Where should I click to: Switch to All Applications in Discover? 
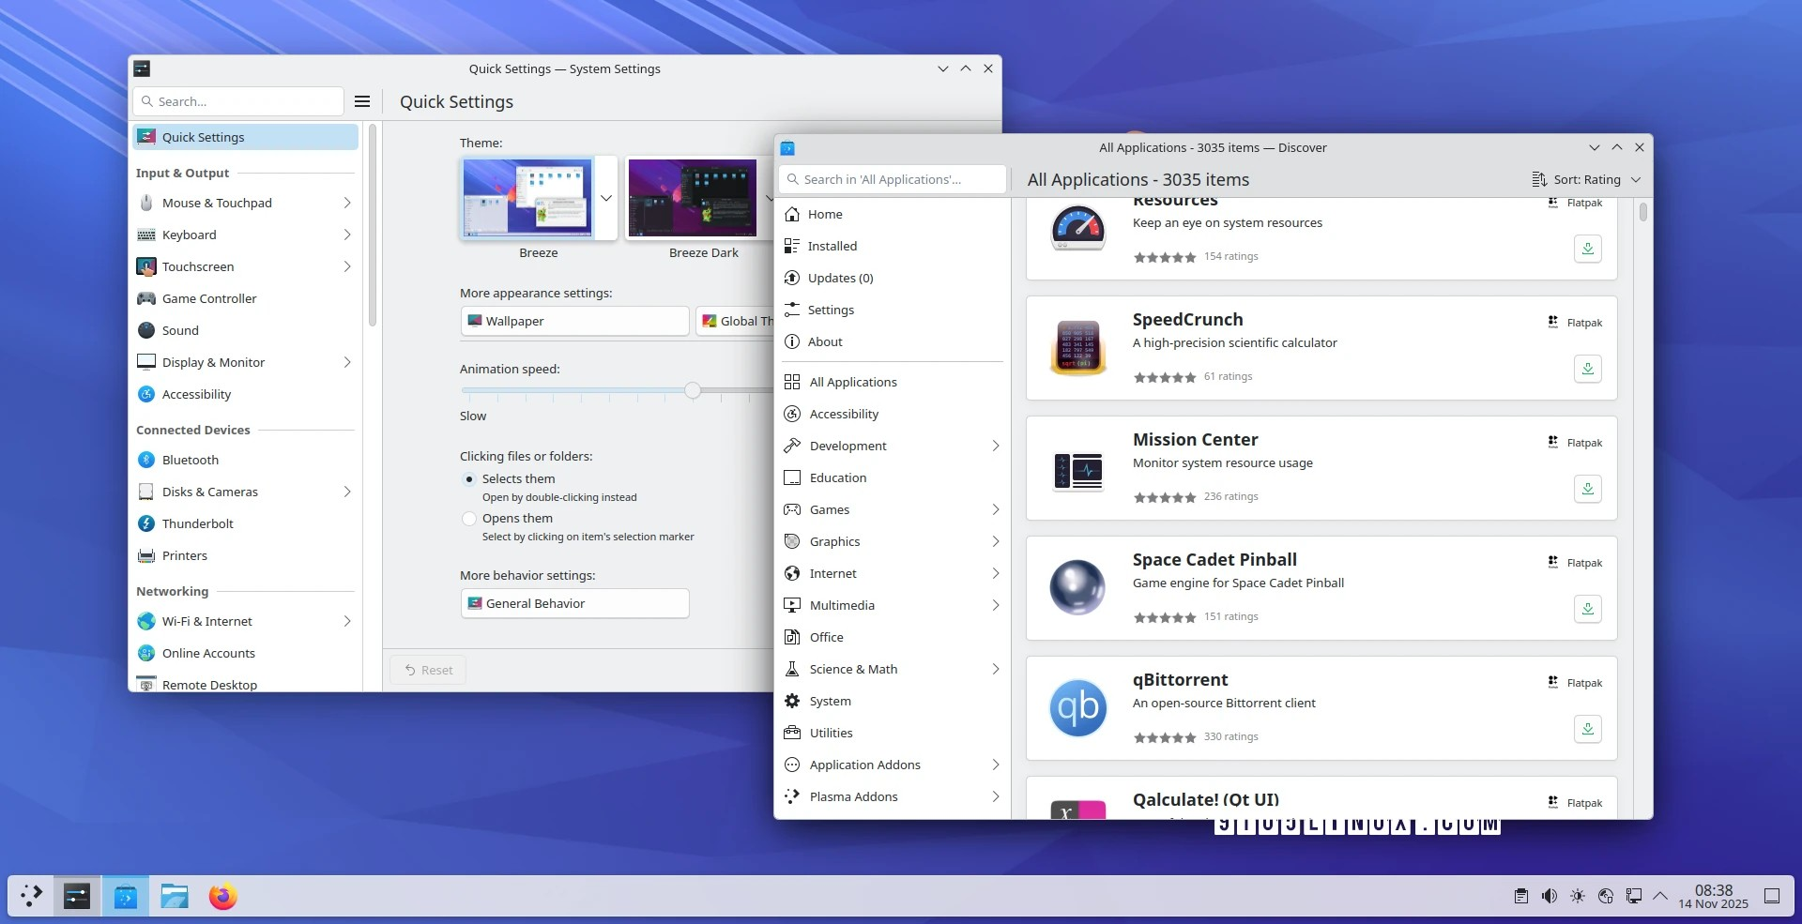point(852,382)
